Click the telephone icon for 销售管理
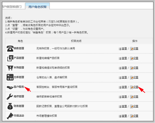Screen dimensions: 155x123 pyautogui.click(x=10, y=49)
